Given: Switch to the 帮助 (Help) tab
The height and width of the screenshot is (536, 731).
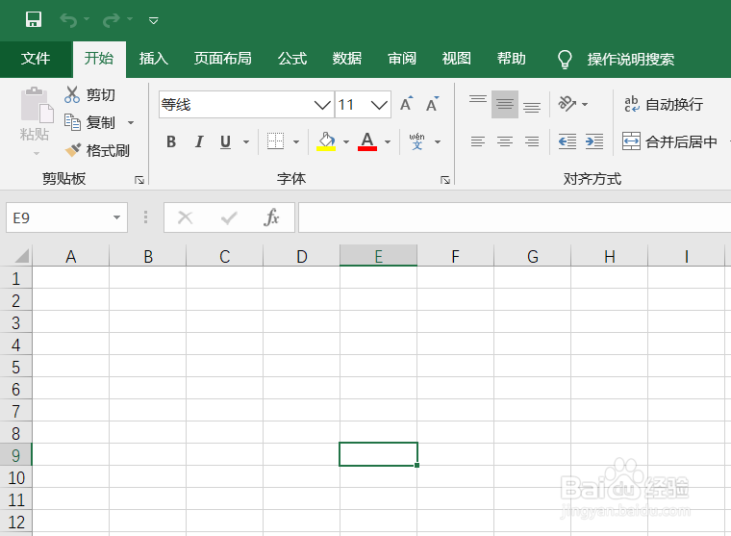Looking at the screenshot, I should pos(512,59).
